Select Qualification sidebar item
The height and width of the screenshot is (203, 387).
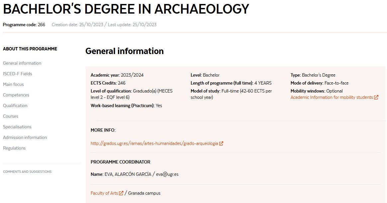tap(15, 105)
